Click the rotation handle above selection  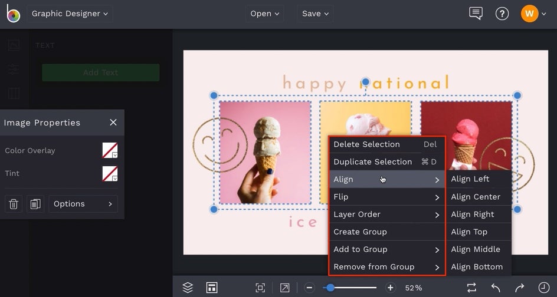click(x=366, y=82)
